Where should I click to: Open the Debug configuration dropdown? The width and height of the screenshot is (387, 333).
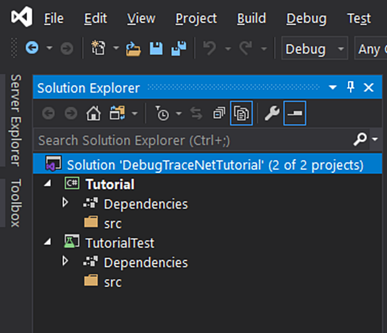click(x=314, y=48)
